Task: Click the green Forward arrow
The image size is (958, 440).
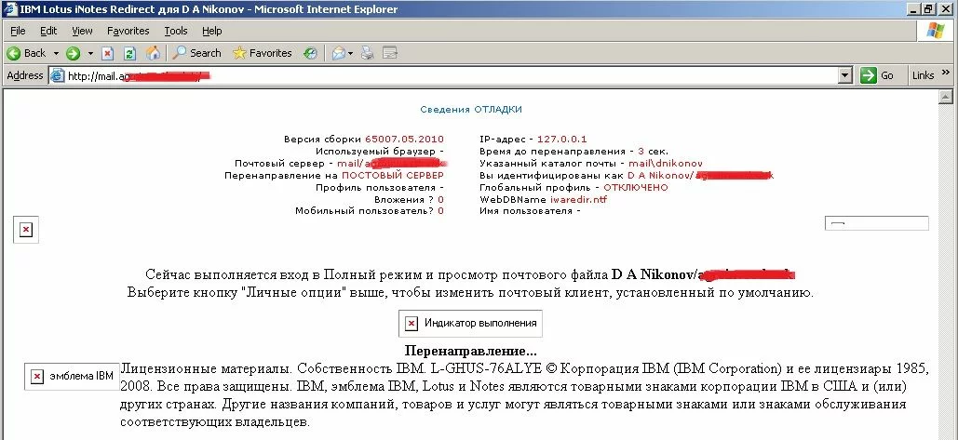Action: pos(73,53)
